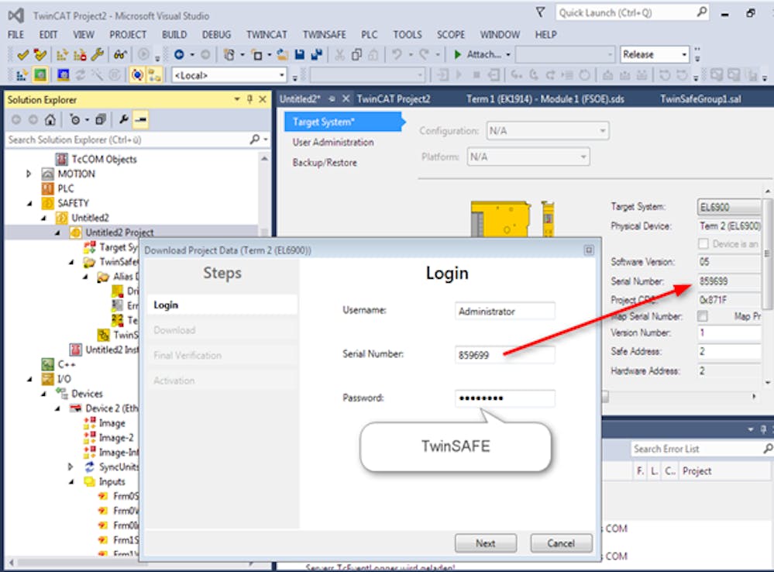Viewport: 774px width, 572px height.
Task: Click the notifications filter funnel icon
Action: pos(541,12)
